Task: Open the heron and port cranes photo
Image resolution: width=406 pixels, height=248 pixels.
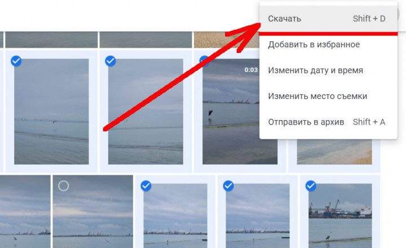Action: (340, 216)
